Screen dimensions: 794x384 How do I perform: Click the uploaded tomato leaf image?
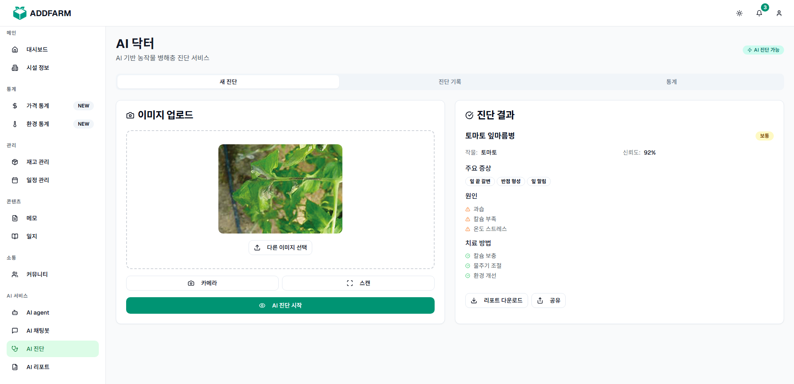tap(280, 188)
